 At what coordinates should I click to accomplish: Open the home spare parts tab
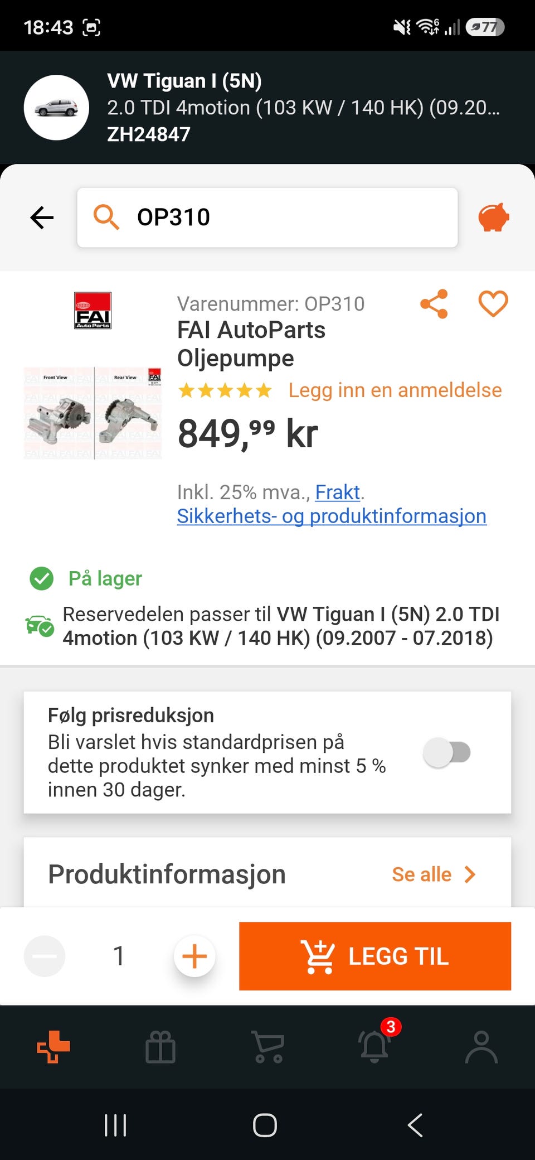[53, 1047]
